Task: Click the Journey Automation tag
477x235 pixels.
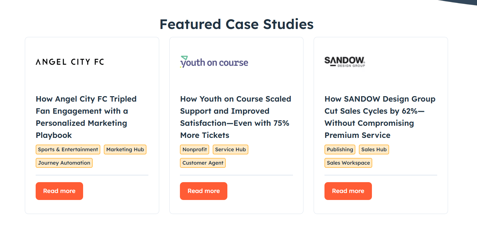Action: (x=64, y=163)
